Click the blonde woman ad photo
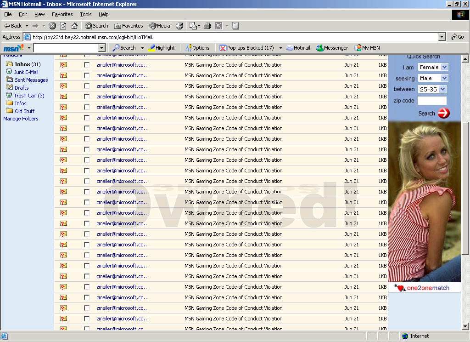The width and height of the screenshot is (470, 342). (x=425, y=202)
